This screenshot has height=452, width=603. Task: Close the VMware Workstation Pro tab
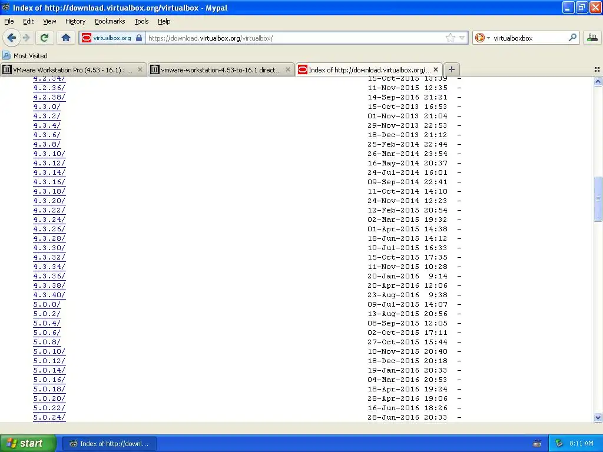click(140, 69)
